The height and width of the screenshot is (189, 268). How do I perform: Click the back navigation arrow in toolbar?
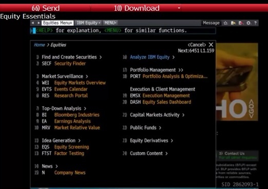point(33,23)
